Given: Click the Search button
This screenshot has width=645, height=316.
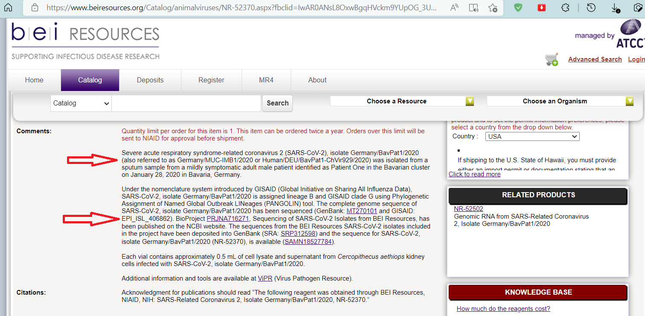Looking at the screenshot, I should 277,103.
